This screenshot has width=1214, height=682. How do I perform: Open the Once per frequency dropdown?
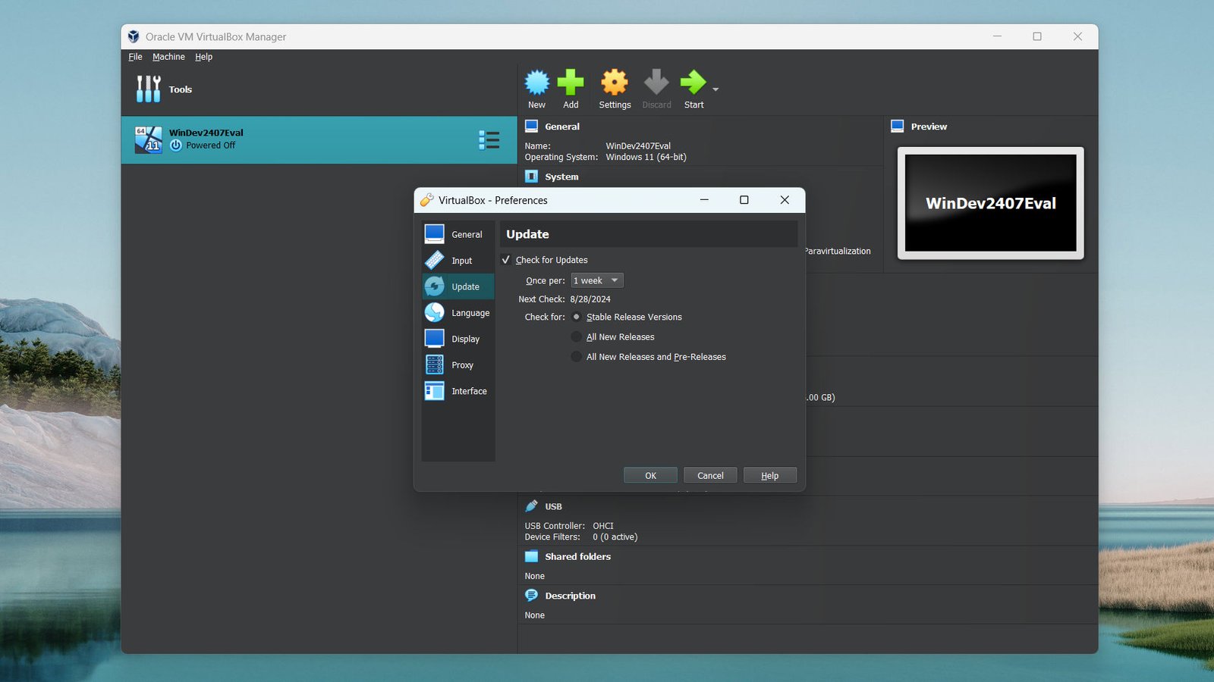click(596, 280)
